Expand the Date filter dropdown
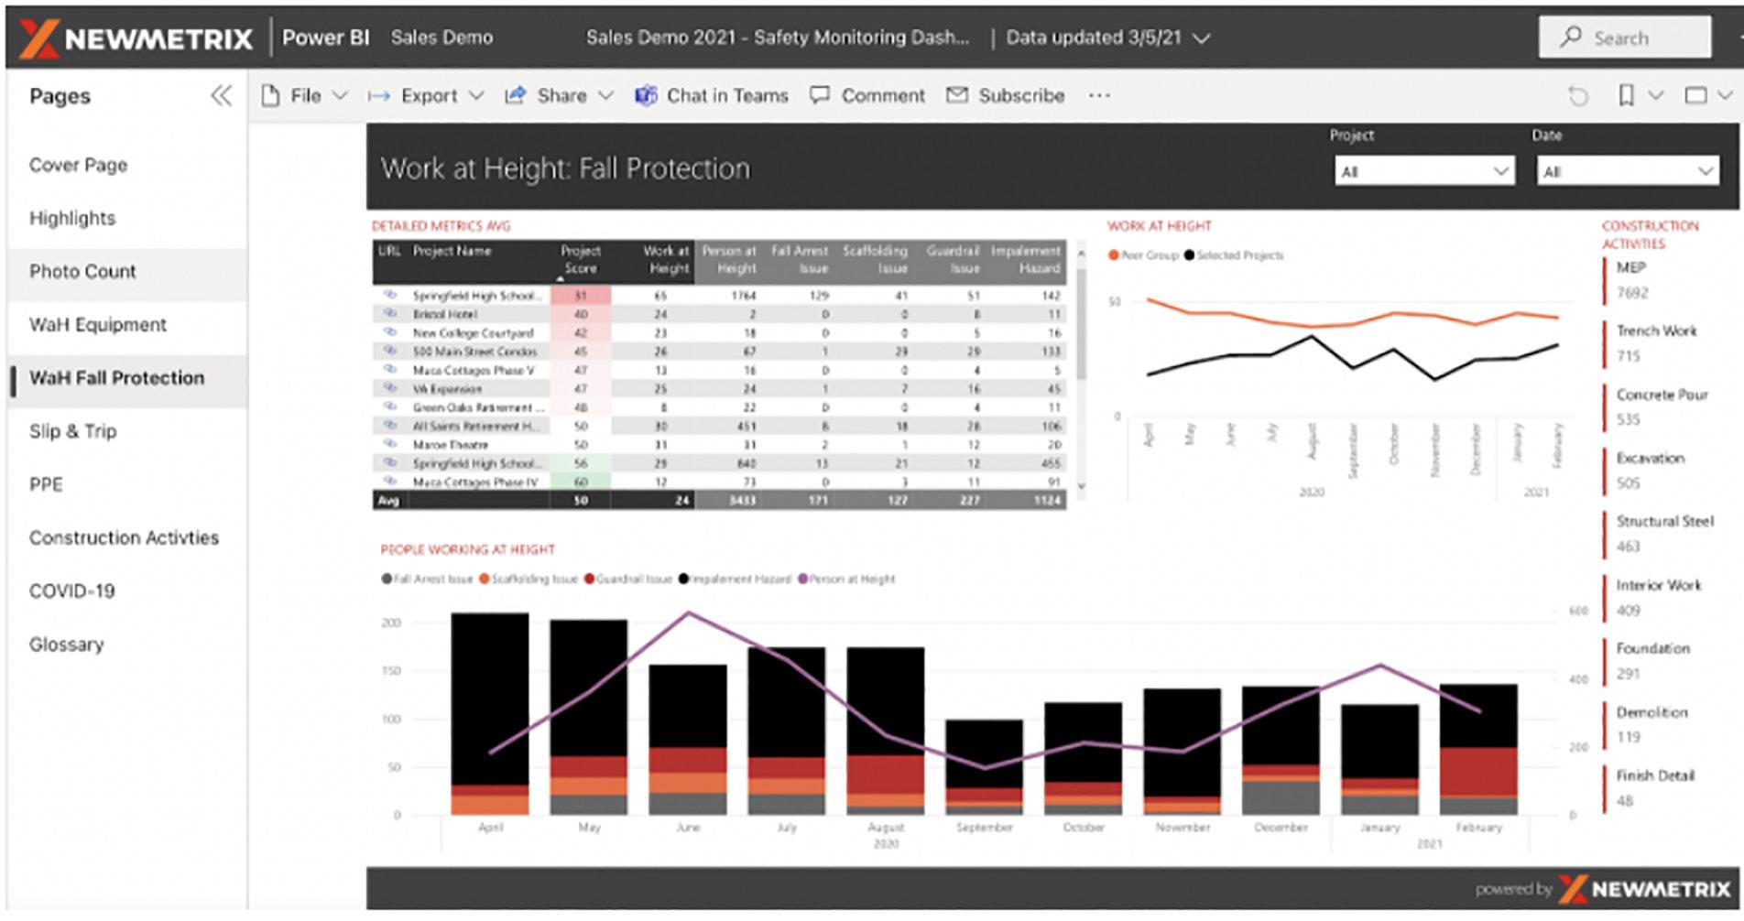Image resolution: width=1744 pixels, height=921 pixels. [x=1628, y=171]
